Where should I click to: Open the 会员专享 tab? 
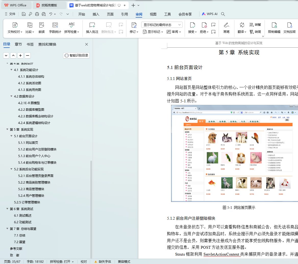point(185,14)
